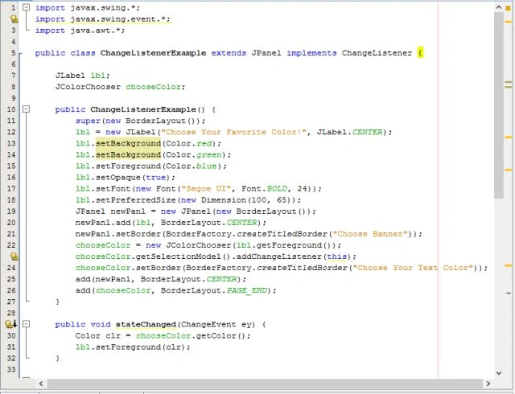Click the string "Choose Your Text Color"
The height and width of the screenshot is (394, 515).
pos(413,268)
